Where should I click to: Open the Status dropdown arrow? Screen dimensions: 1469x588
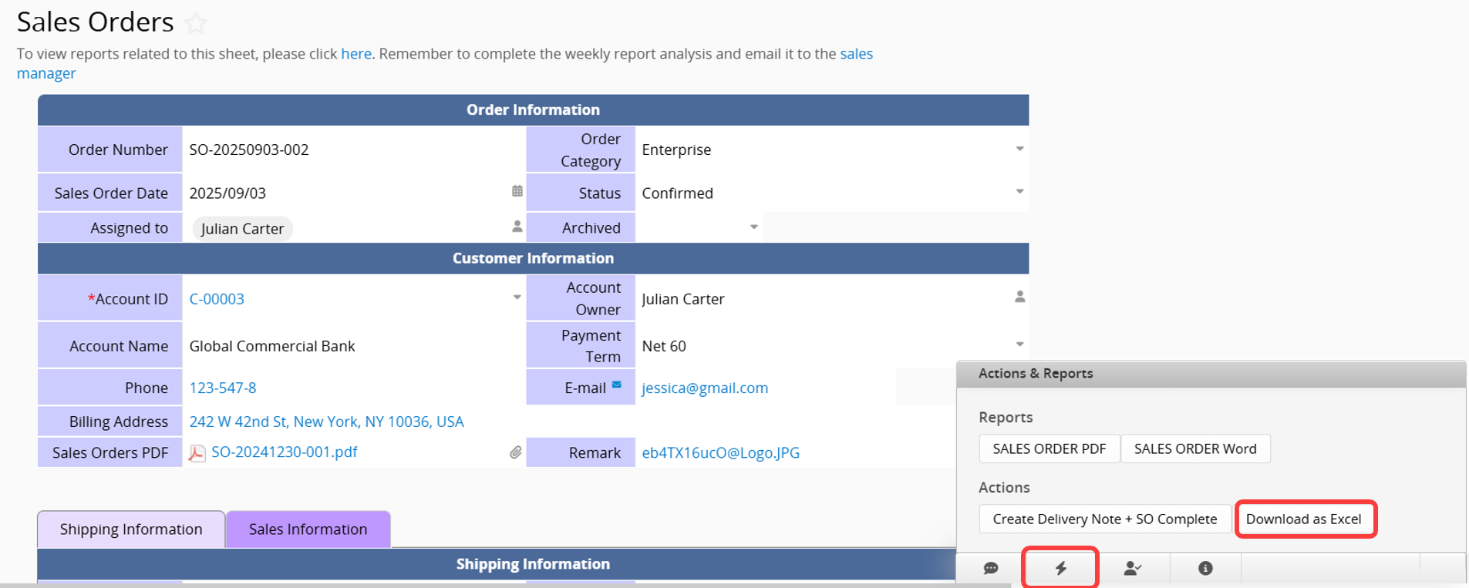tap(1019, 192)
